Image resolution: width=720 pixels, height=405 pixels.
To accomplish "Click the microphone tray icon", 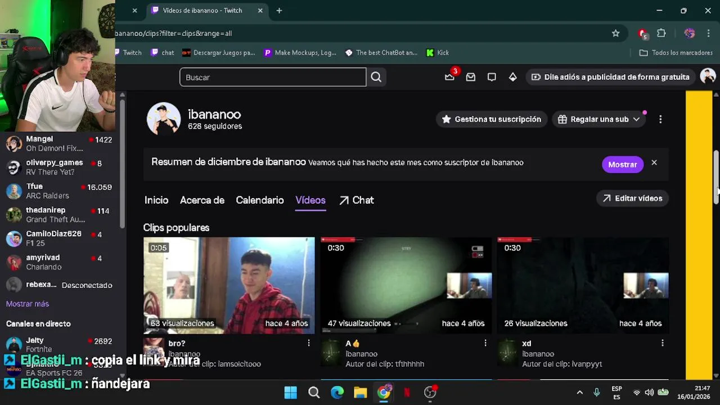I will [597, 393].
